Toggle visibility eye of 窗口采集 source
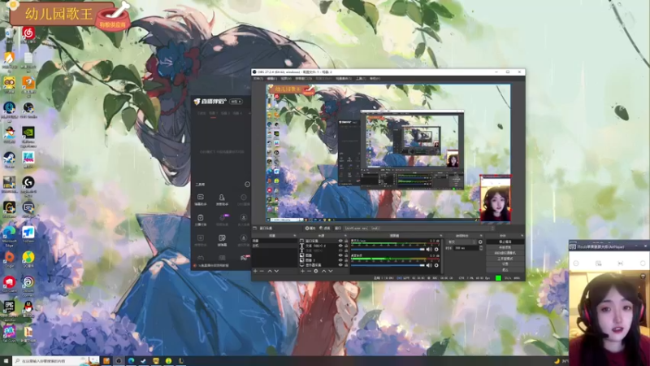The width and height of the screenshot is (650, 366). pyautogui.click(x=340, y=241)
